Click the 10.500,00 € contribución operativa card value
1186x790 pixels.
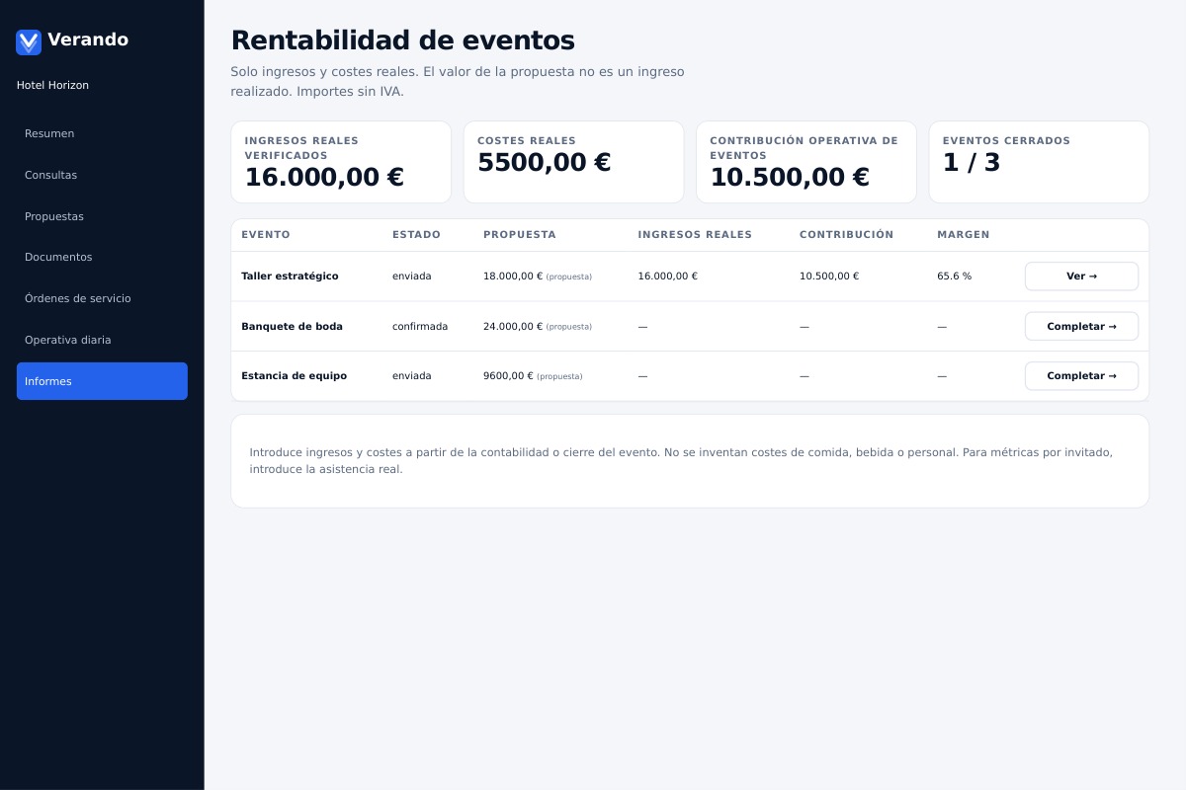tap(790, 178)
